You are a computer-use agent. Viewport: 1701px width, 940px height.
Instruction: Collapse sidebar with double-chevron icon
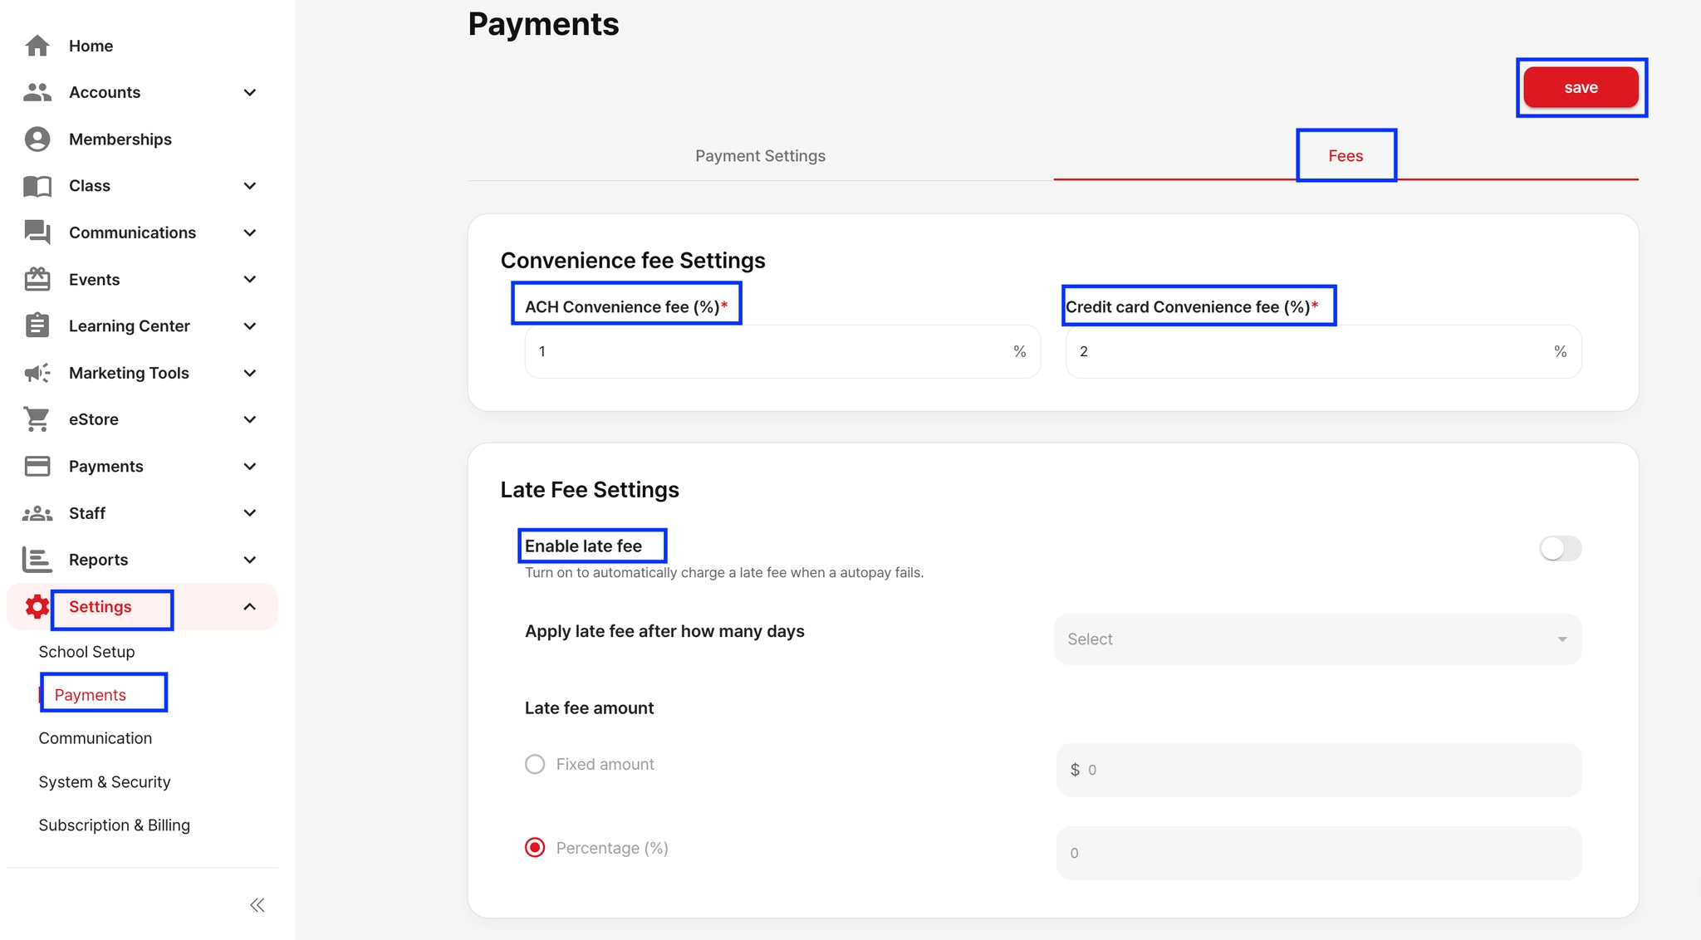[x=257, y=905]
